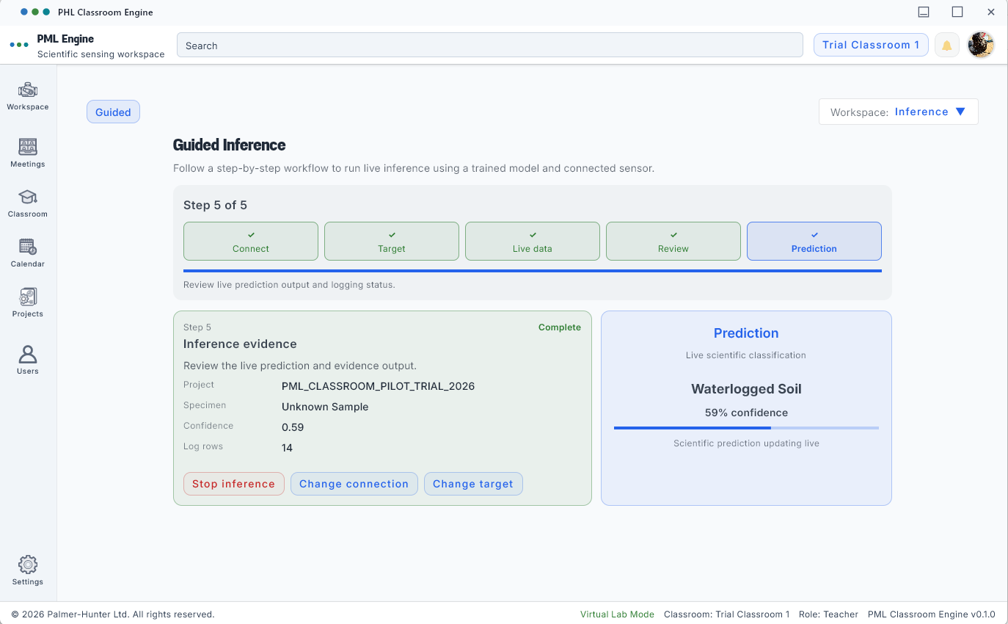Click the Step 5 of 5 label

coord(215,205)
